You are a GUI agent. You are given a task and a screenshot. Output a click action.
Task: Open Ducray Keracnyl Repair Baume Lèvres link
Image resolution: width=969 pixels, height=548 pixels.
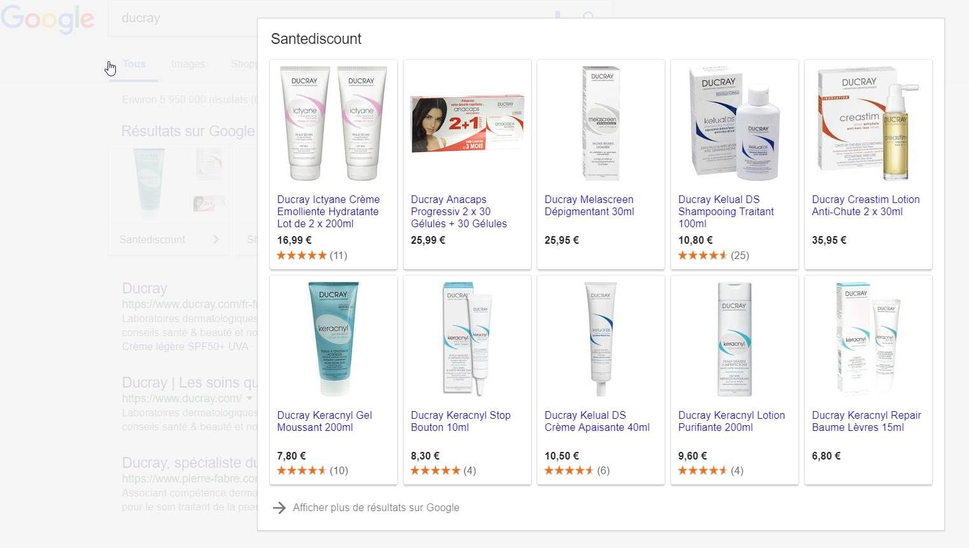tap(866, 421)
